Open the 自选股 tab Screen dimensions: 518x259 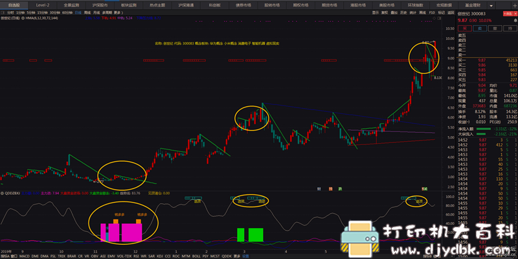coord(14,5)
